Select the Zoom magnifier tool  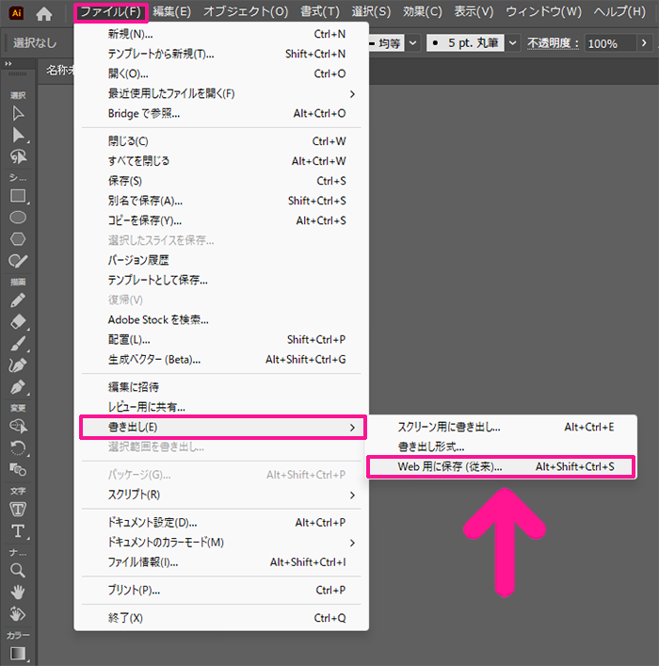[x=18, y=571]
